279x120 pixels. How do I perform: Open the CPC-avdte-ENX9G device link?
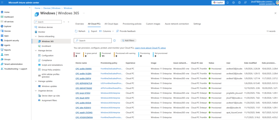click(x=83, y=68)
